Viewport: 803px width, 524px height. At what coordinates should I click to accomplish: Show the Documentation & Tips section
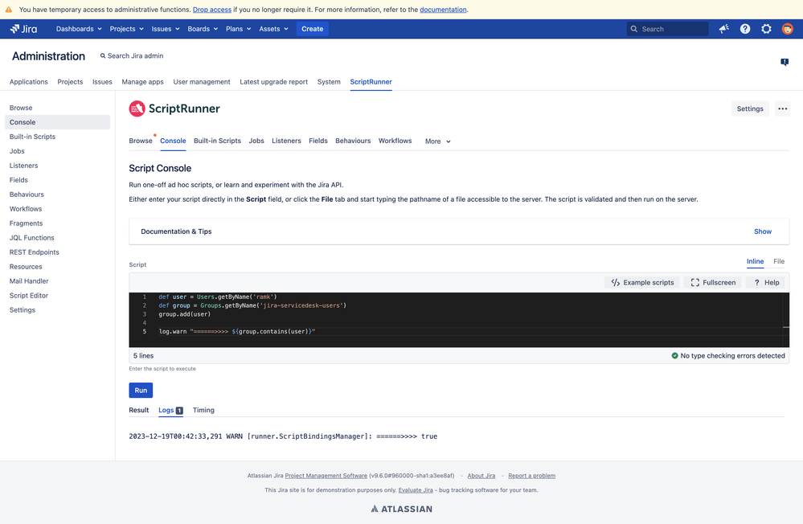[x=763, y=231]
